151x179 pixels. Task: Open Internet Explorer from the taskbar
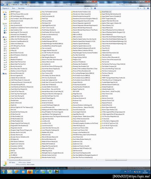pyautogui.click(x=37, y=172)
